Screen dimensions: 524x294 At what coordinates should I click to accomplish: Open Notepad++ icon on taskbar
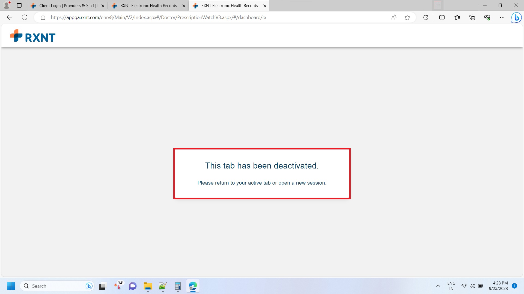pyautogui.click(x=163, y=286)
